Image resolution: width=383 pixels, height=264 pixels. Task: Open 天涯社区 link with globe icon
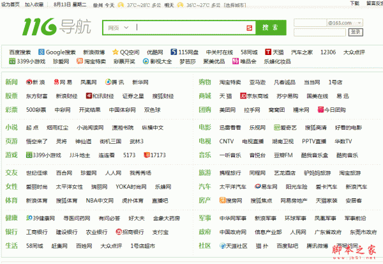(x=233, y=245)
